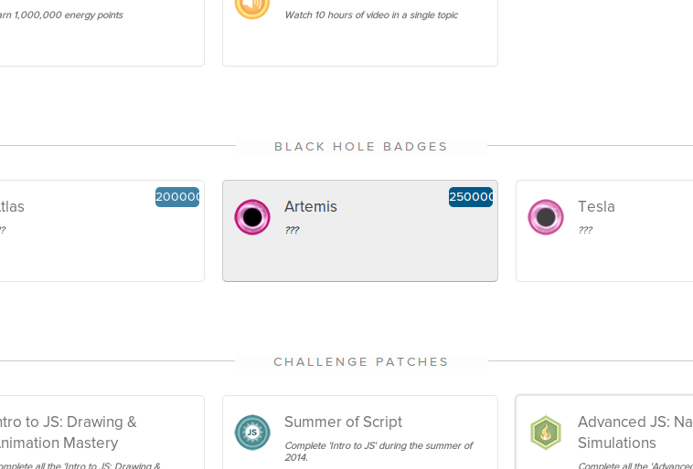
Task: Click the Summer of Script JS patch icon
Action: pos(252,433)
